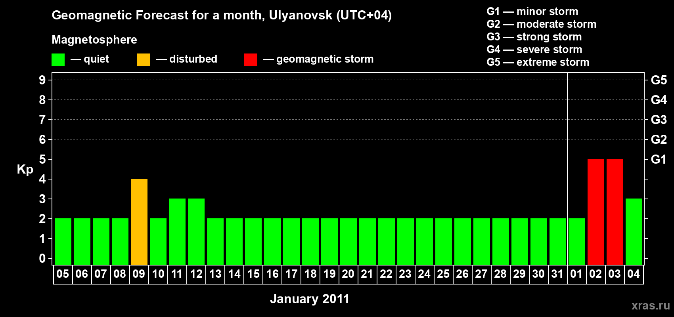Click the 'G1 — minor storm' legend line
Screen dimensions: 674x317
[x=532, y=11]
